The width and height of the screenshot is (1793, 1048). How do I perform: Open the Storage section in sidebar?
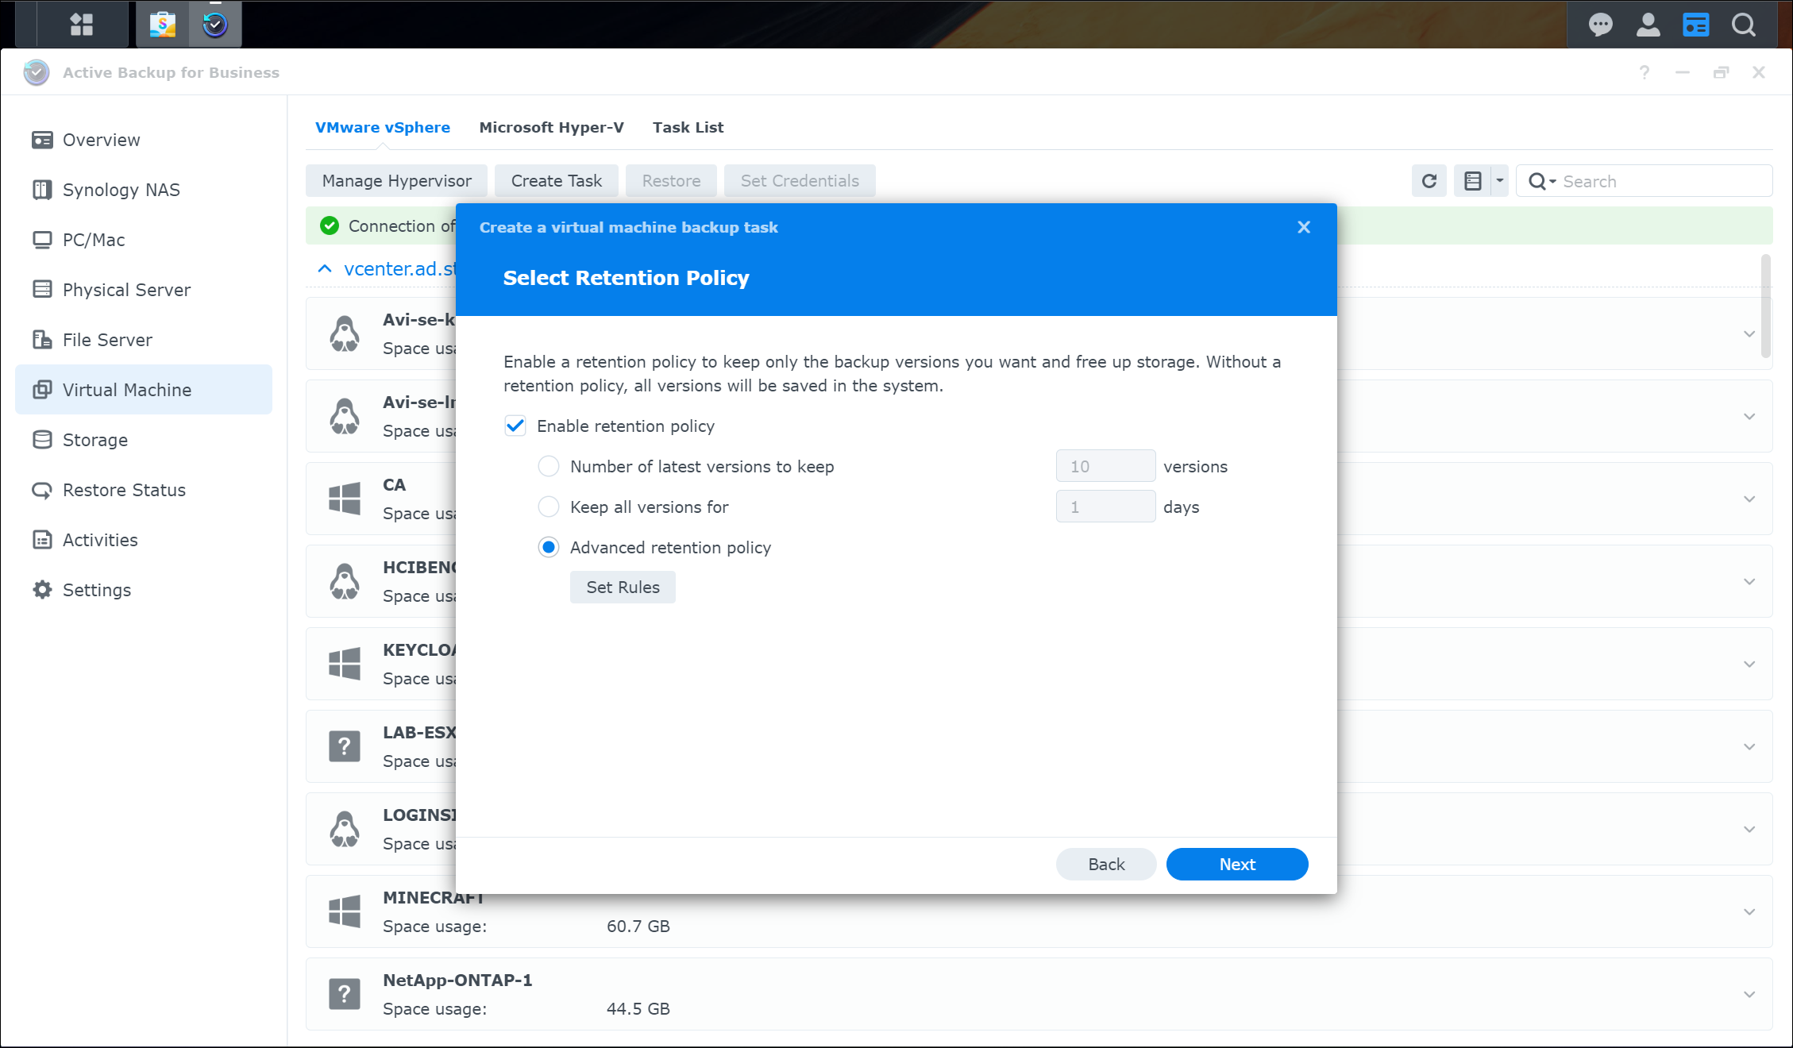pyautogui.click(x=94, y=440)
